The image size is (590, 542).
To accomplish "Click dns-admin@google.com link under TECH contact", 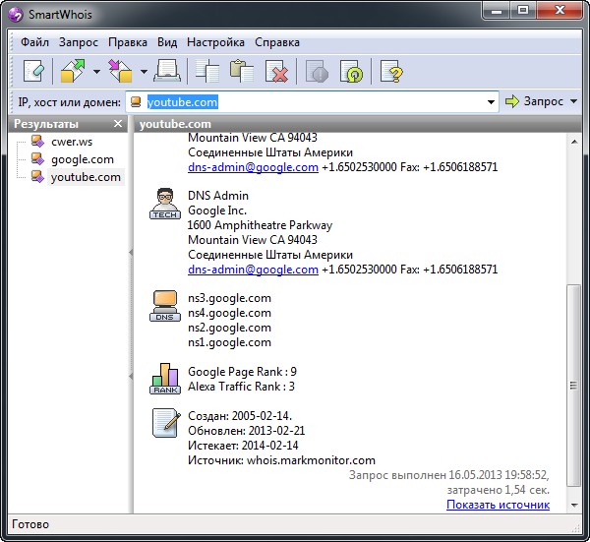I will [253, 270].
